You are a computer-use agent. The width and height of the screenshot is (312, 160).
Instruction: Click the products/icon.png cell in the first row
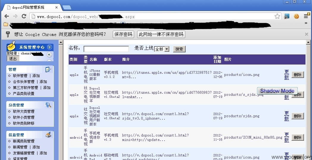[x=242, y=75]
